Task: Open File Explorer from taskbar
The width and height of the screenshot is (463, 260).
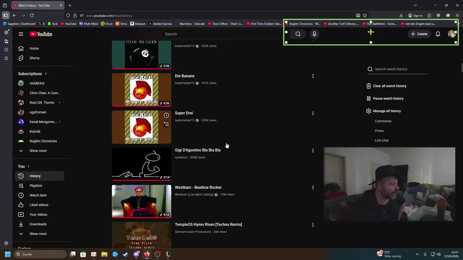Action: click(104, 254)
